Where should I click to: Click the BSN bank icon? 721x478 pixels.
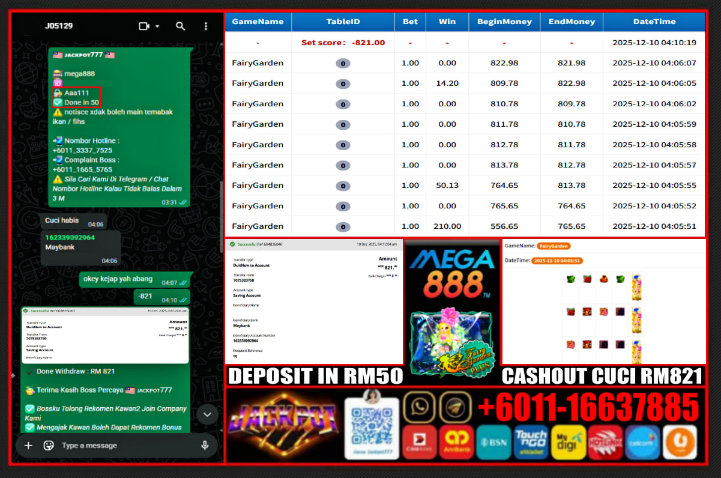click(493, 442)
